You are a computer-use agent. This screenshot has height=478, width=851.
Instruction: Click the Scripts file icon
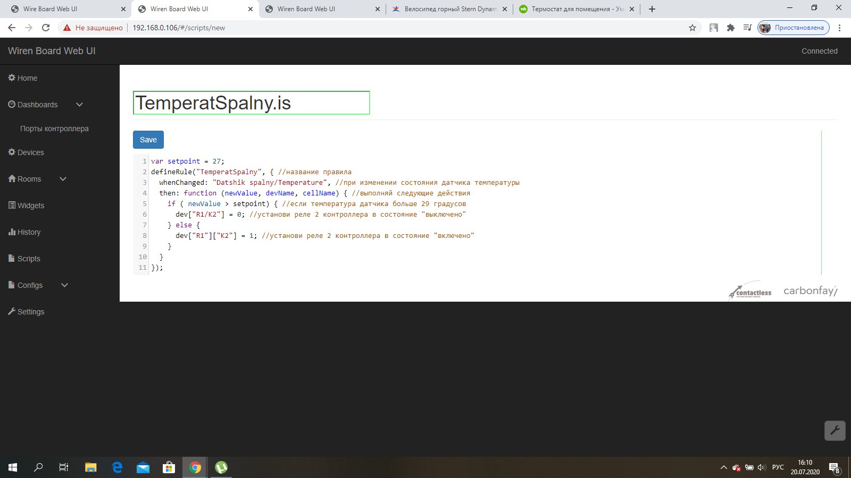[x=12, y=258]
